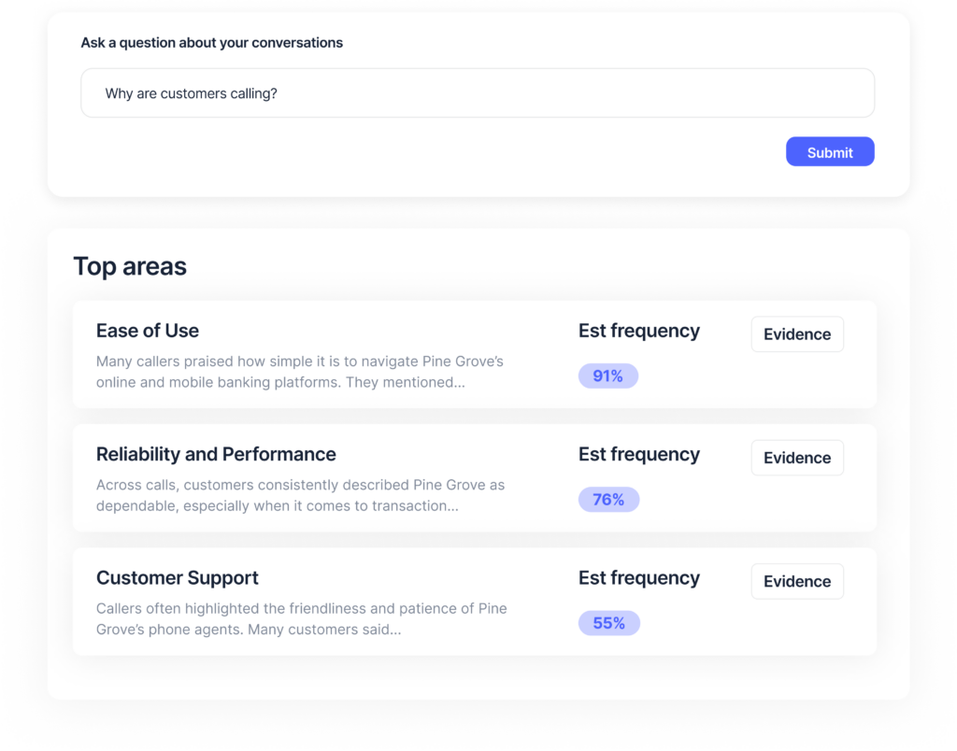Open Evidence for Customer Support
This screenshot has height=751, width=957.
[797, 581]
